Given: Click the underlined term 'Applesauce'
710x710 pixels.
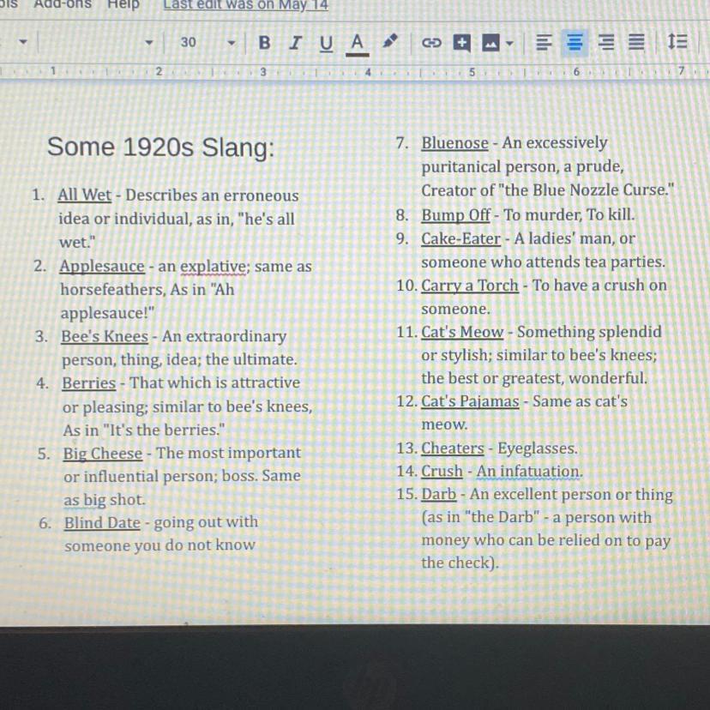Looking at the screenshot, I should [102, 266].
